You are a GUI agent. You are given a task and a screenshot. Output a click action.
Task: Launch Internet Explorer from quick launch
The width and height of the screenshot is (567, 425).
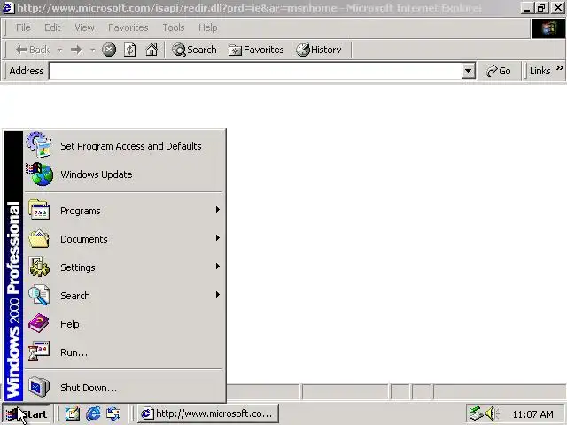point(93,413)
